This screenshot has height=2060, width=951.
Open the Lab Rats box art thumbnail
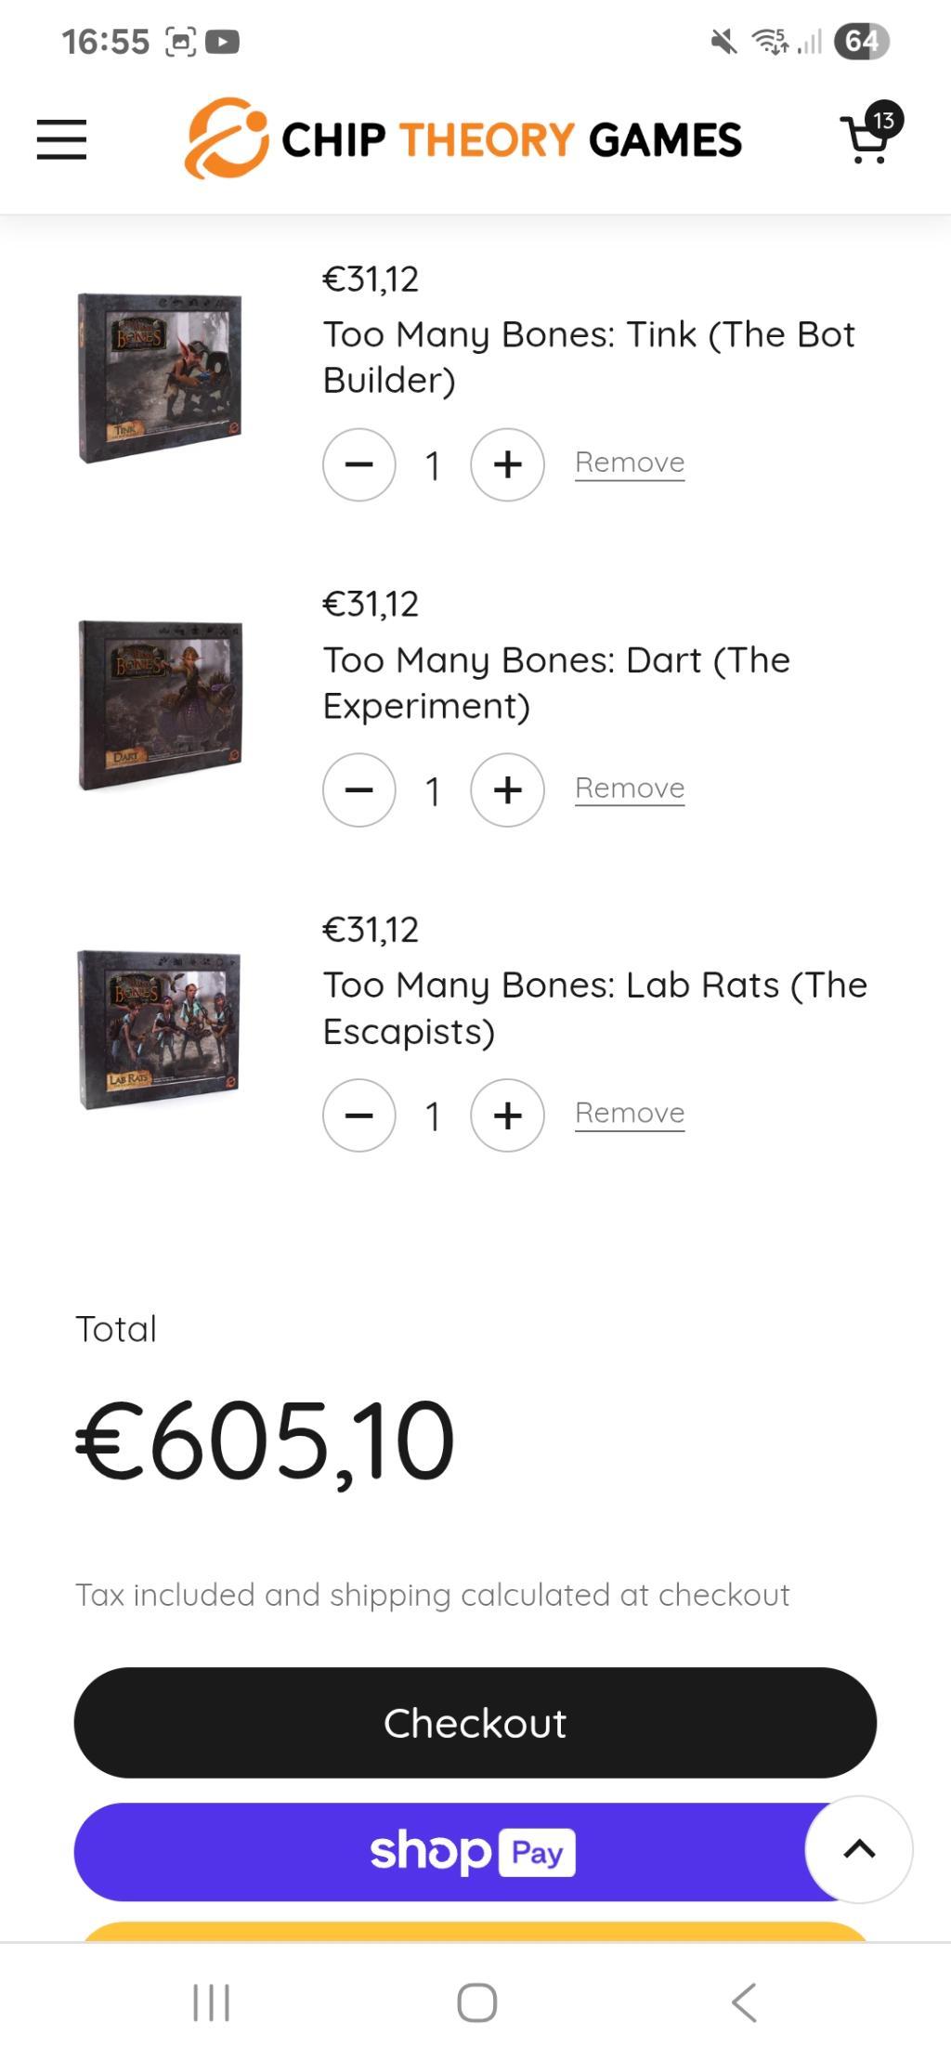pos(160,1029)
